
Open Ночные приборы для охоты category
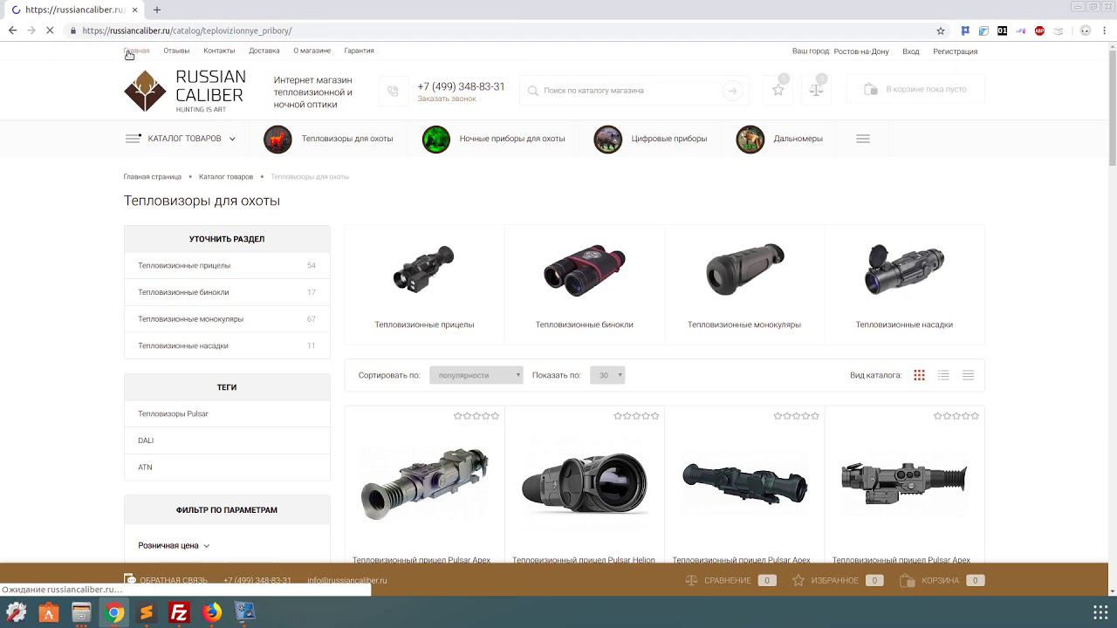pyautogui.click(x=512, y=139)
